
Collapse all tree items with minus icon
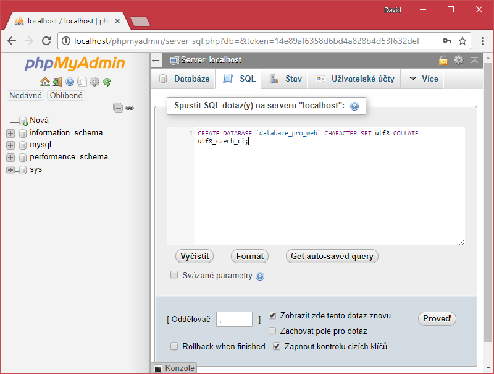(x=117, y=108)
